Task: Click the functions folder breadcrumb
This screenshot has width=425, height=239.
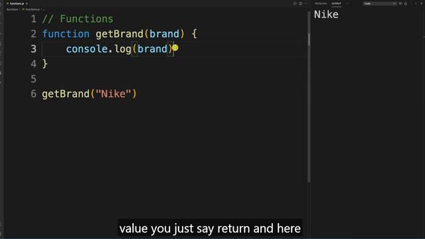Action: (12, 9)
